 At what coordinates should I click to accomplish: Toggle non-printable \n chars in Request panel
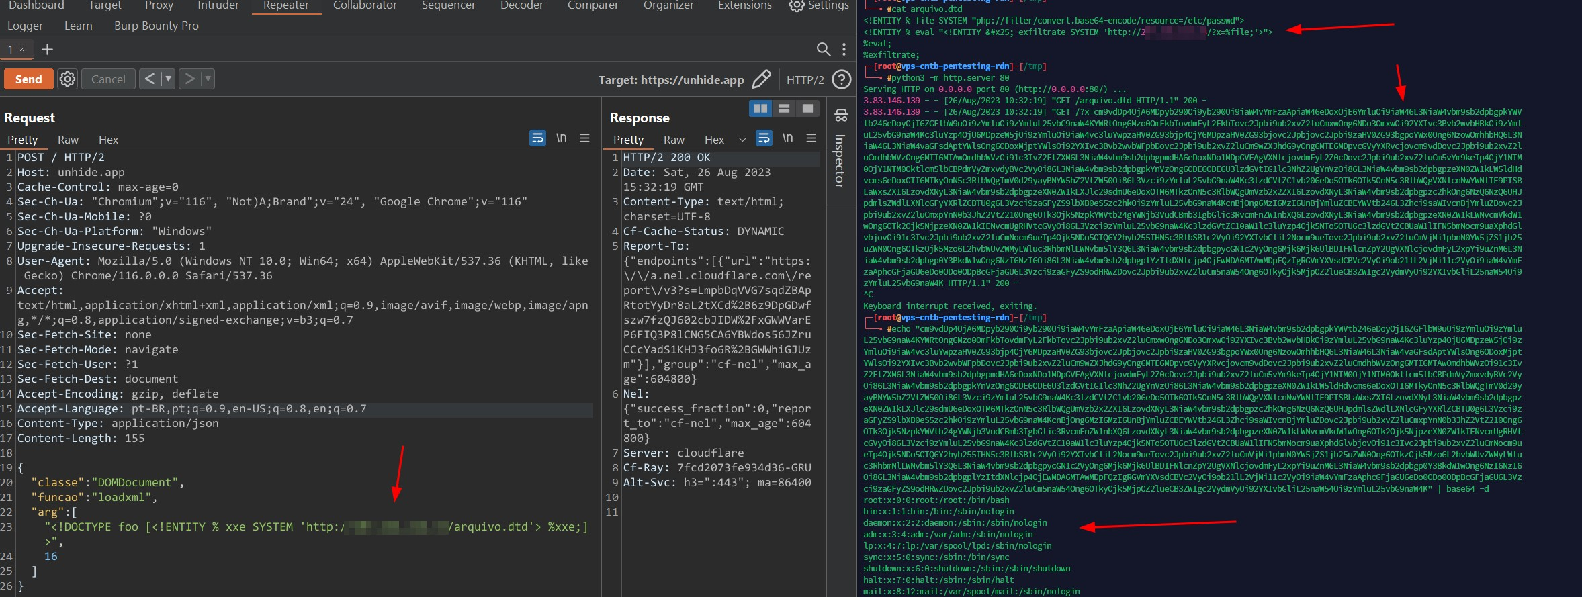(x=561, y=138)
